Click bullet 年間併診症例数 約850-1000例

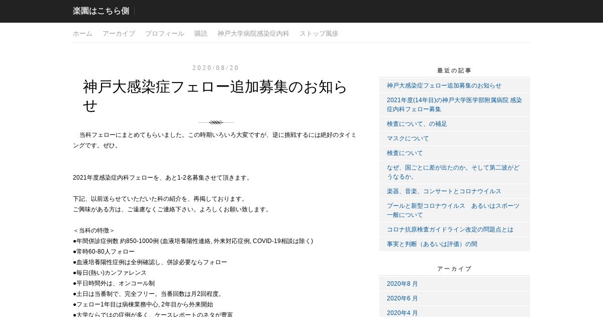(x=193, y=241)
